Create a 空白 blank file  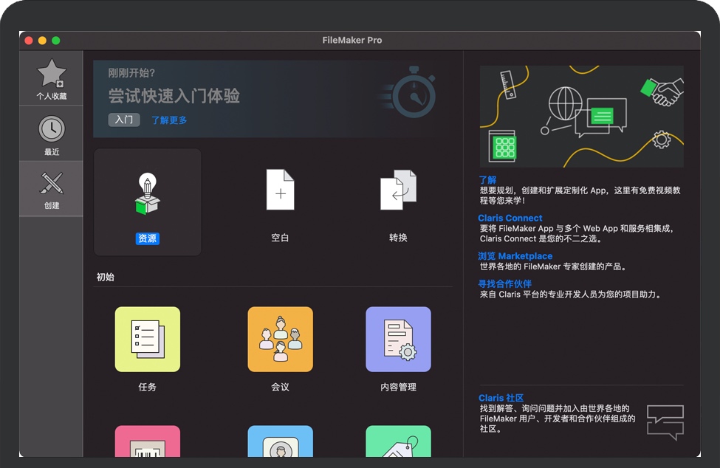(280, 190)
